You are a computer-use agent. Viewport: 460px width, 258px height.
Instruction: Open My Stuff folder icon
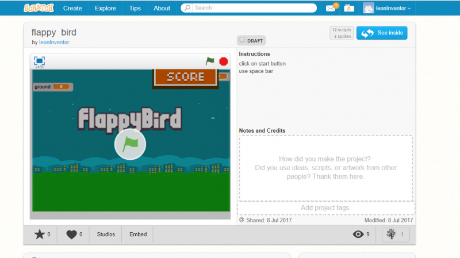[x=349, y=8]
